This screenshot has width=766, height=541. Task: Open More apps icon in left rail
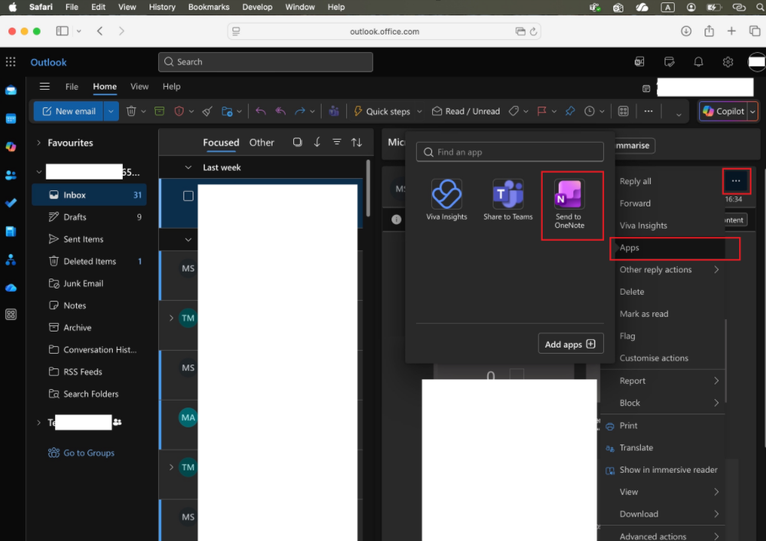pyautogui.click(x=11, y=315)
